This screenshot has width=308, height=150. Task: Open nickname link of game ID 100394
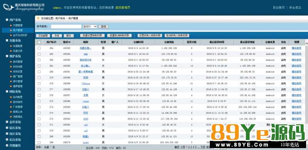pos(85,54)
